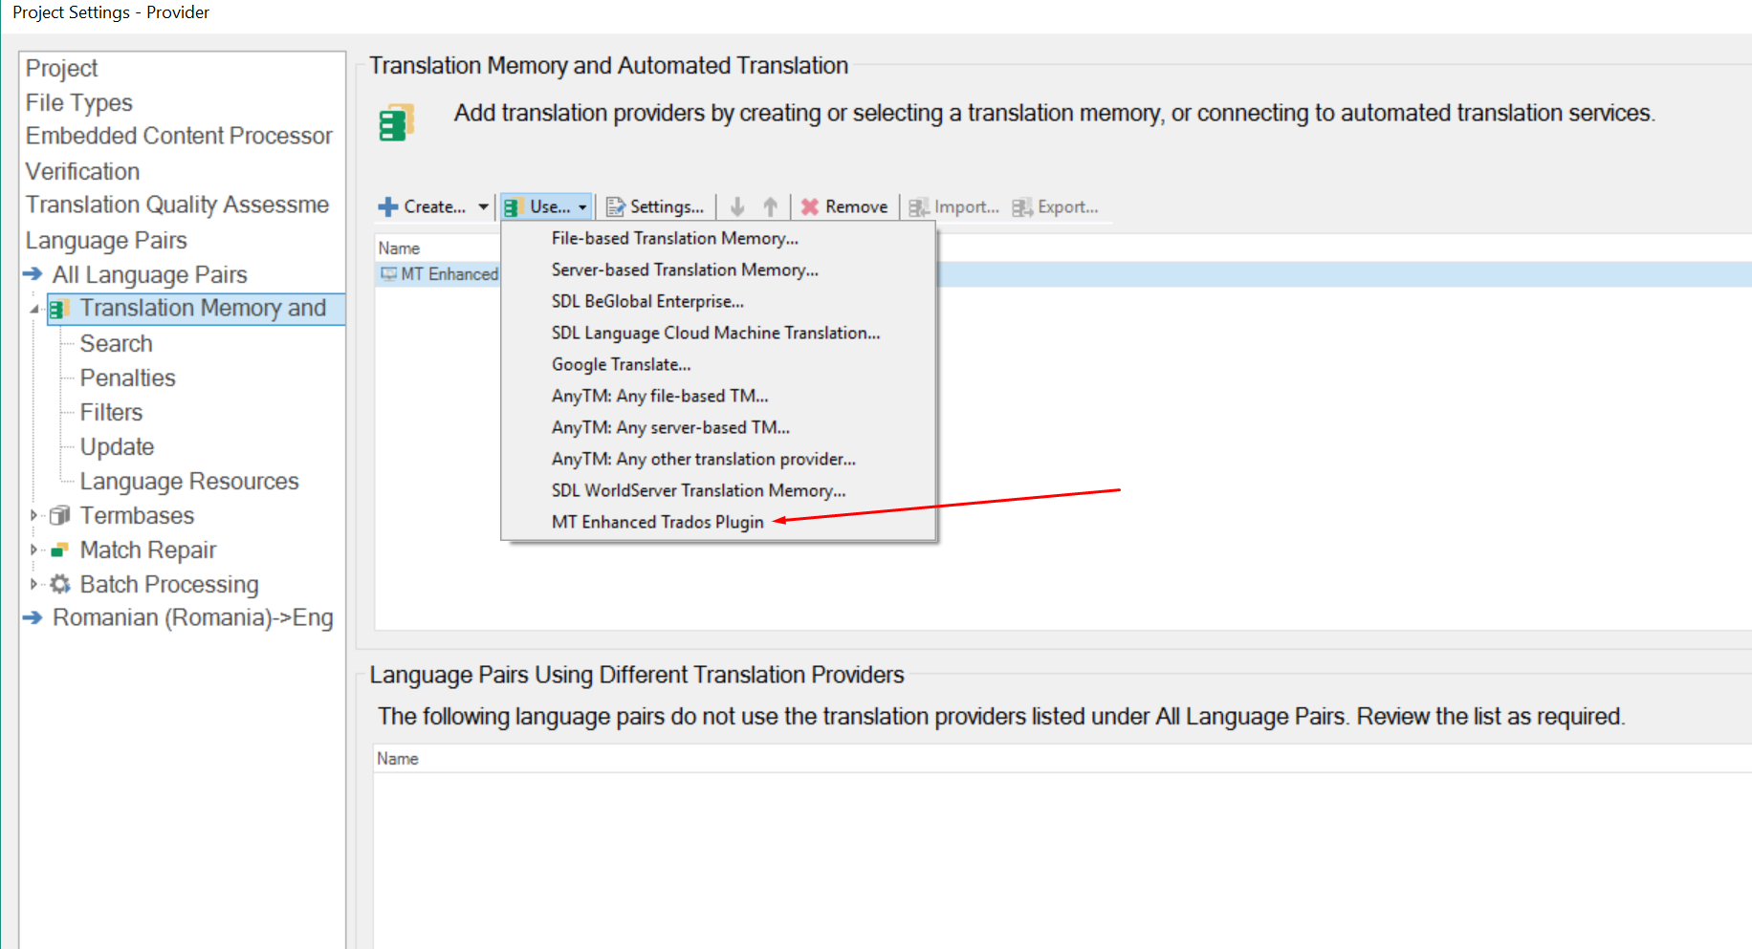Collapse the Translation Memory tree node
1752x949 pixels.
pyautogui.click(x=34, y=309)
